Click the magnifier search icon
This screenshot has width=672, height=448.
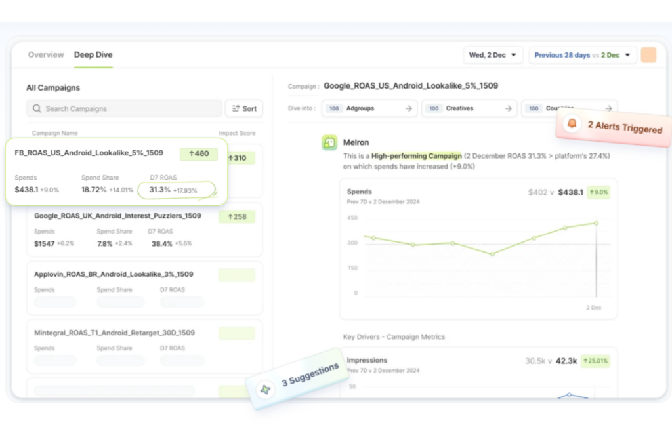(x=37, y=108)
